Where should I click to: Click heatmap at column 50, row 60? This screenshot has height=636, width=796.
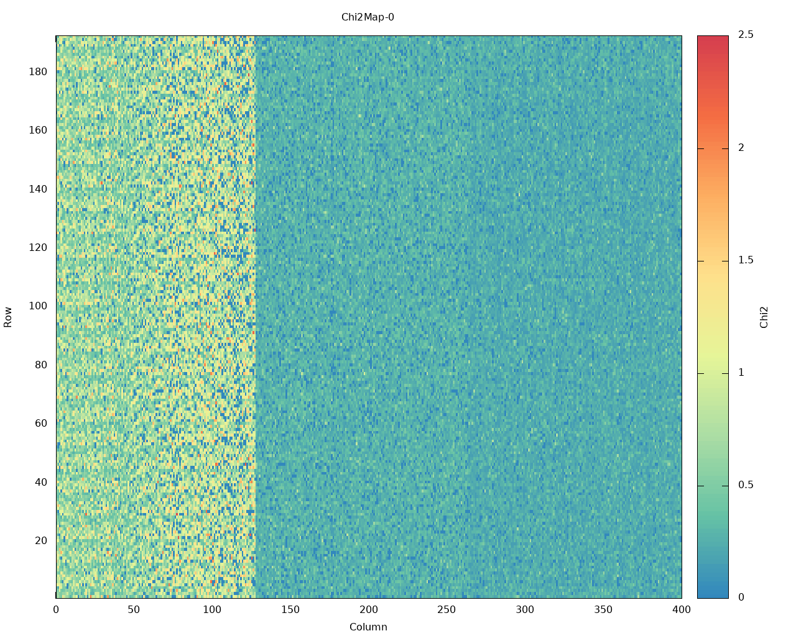pos(134,424)
